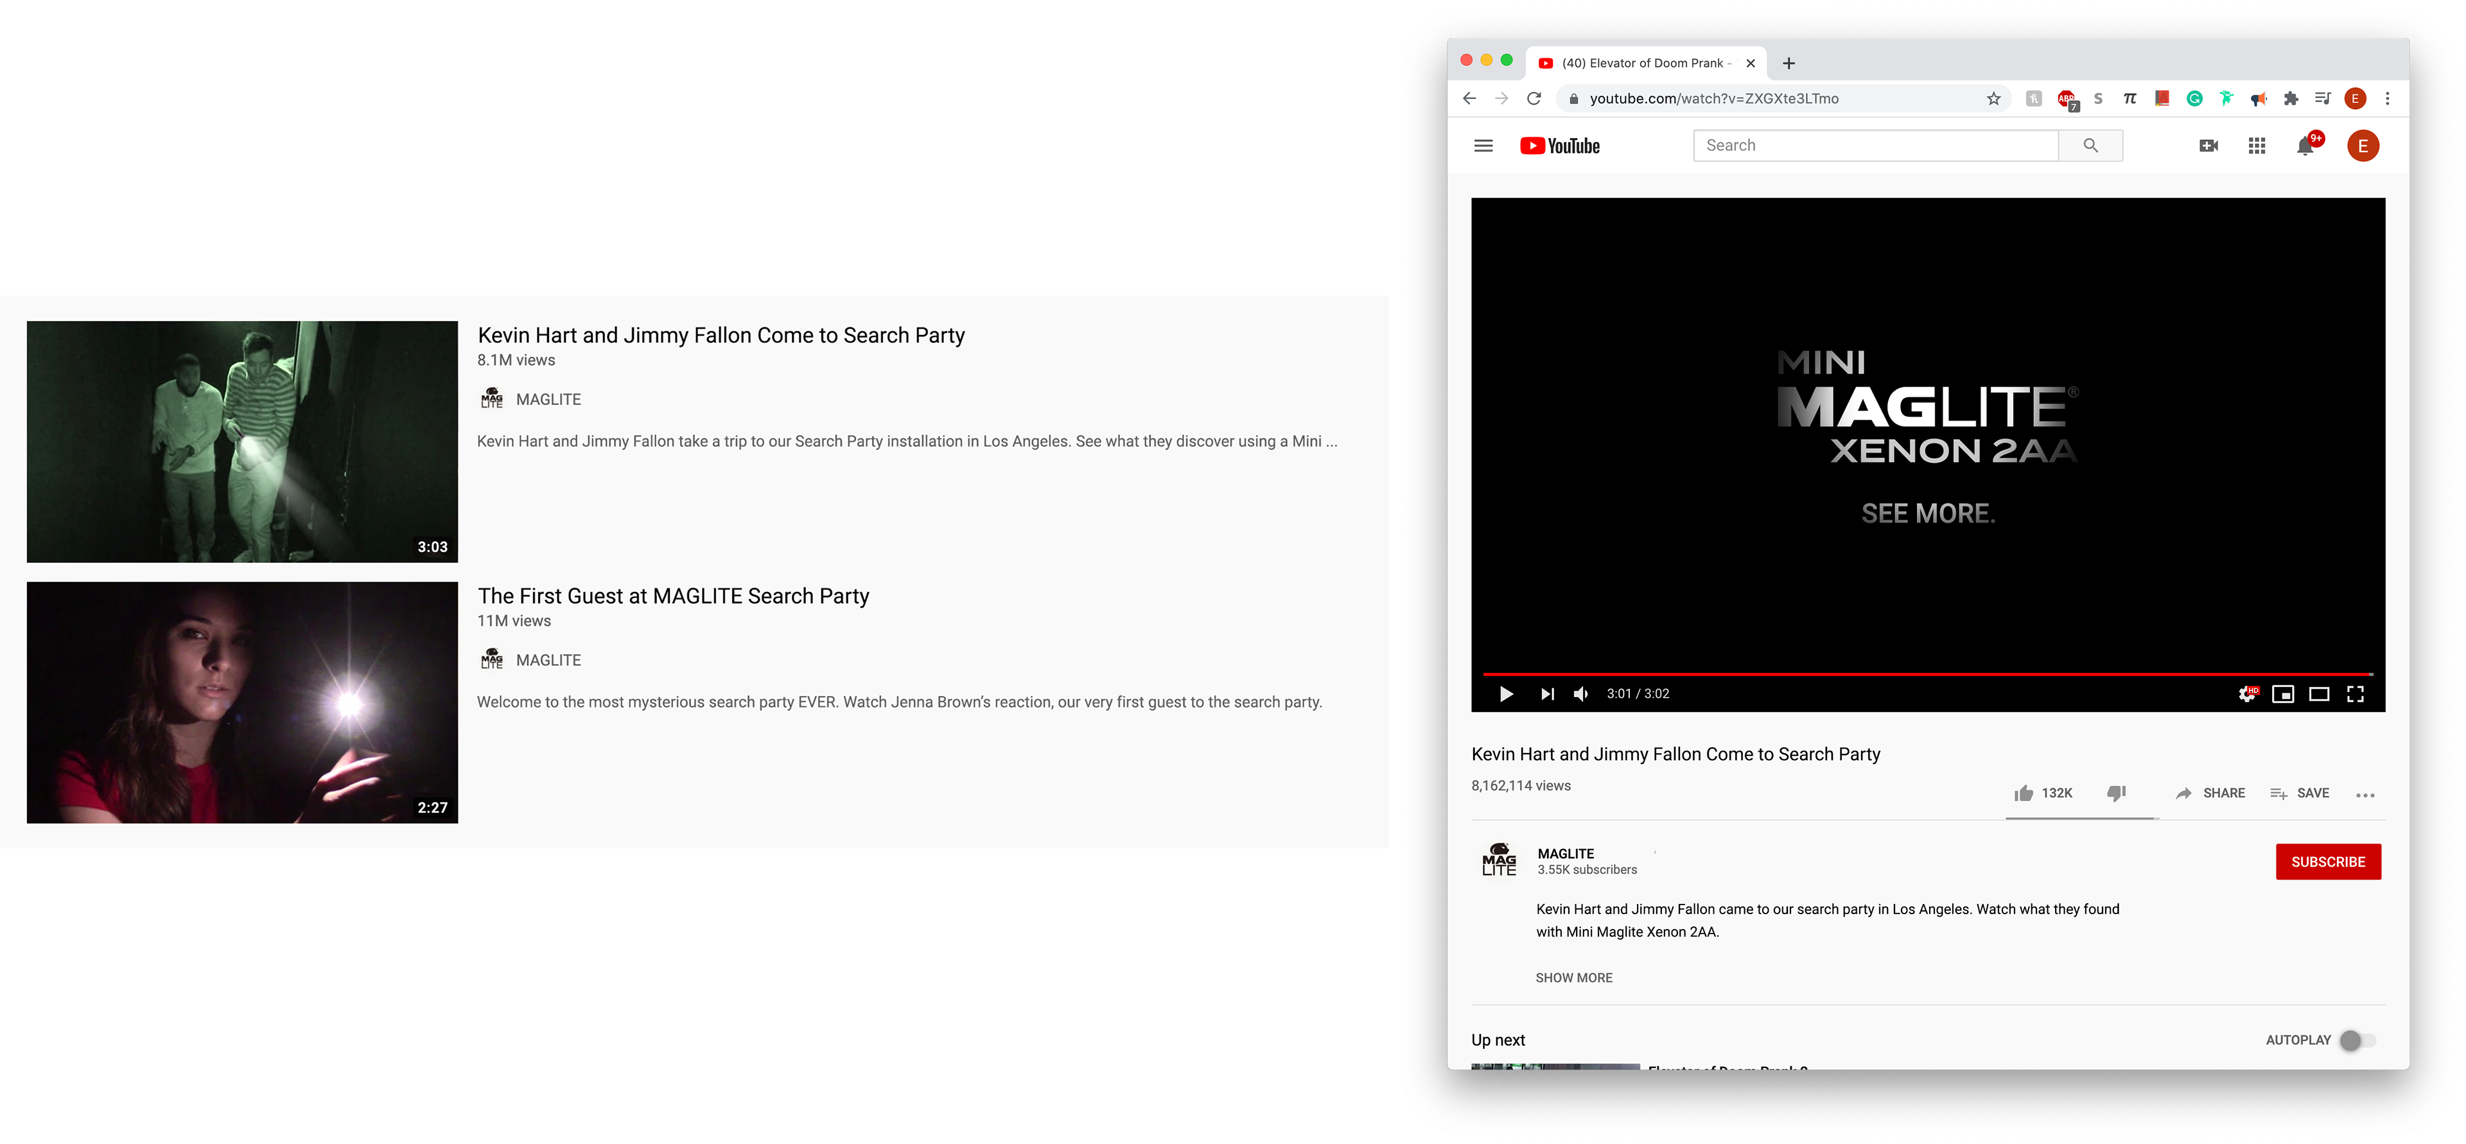This screenshot has height=1144, width=2466.
Task: Click the green ninja figure extension
Action: 2226,99
